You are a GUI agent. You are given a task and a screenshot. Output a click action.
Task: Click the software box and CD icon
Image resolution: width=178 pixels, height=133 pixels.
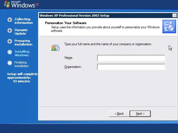[x=169, y=27]
